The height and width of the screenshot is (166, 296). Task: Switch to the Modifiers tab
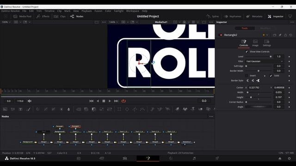click(x=265, y=28)
